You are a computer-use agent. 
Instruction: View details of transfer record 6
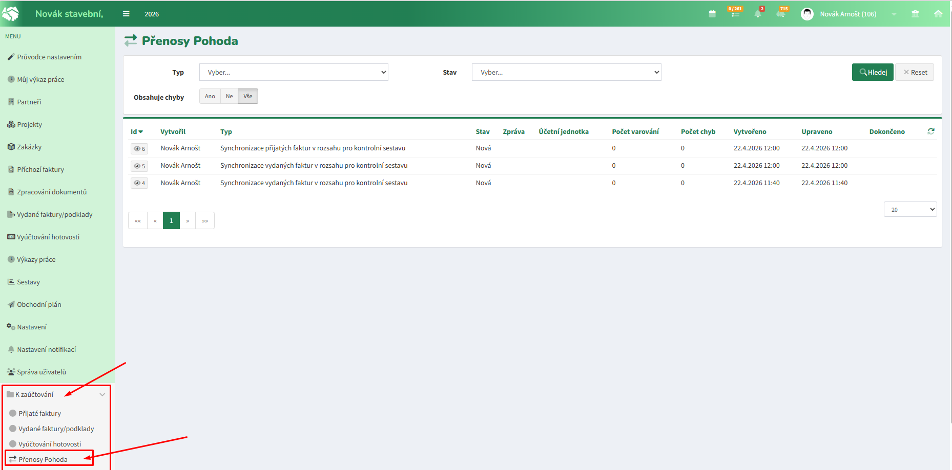tap(139, 148)
